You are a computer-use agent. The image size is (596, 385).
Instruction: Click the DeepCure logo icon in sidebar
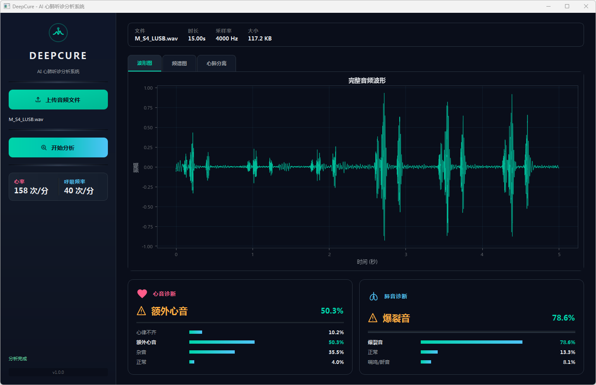click(58, 33)
